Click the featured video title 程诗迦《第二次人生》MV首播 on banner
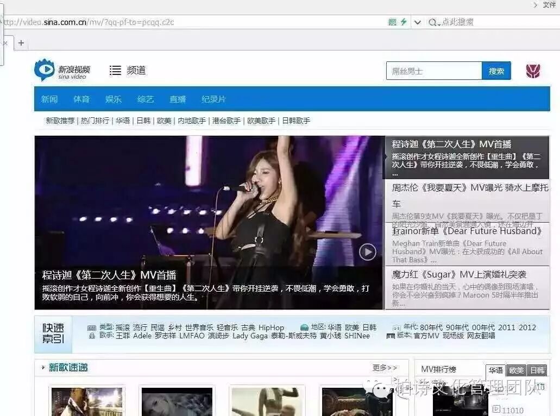This screenshot has width=560, height=416. [109, 275]
